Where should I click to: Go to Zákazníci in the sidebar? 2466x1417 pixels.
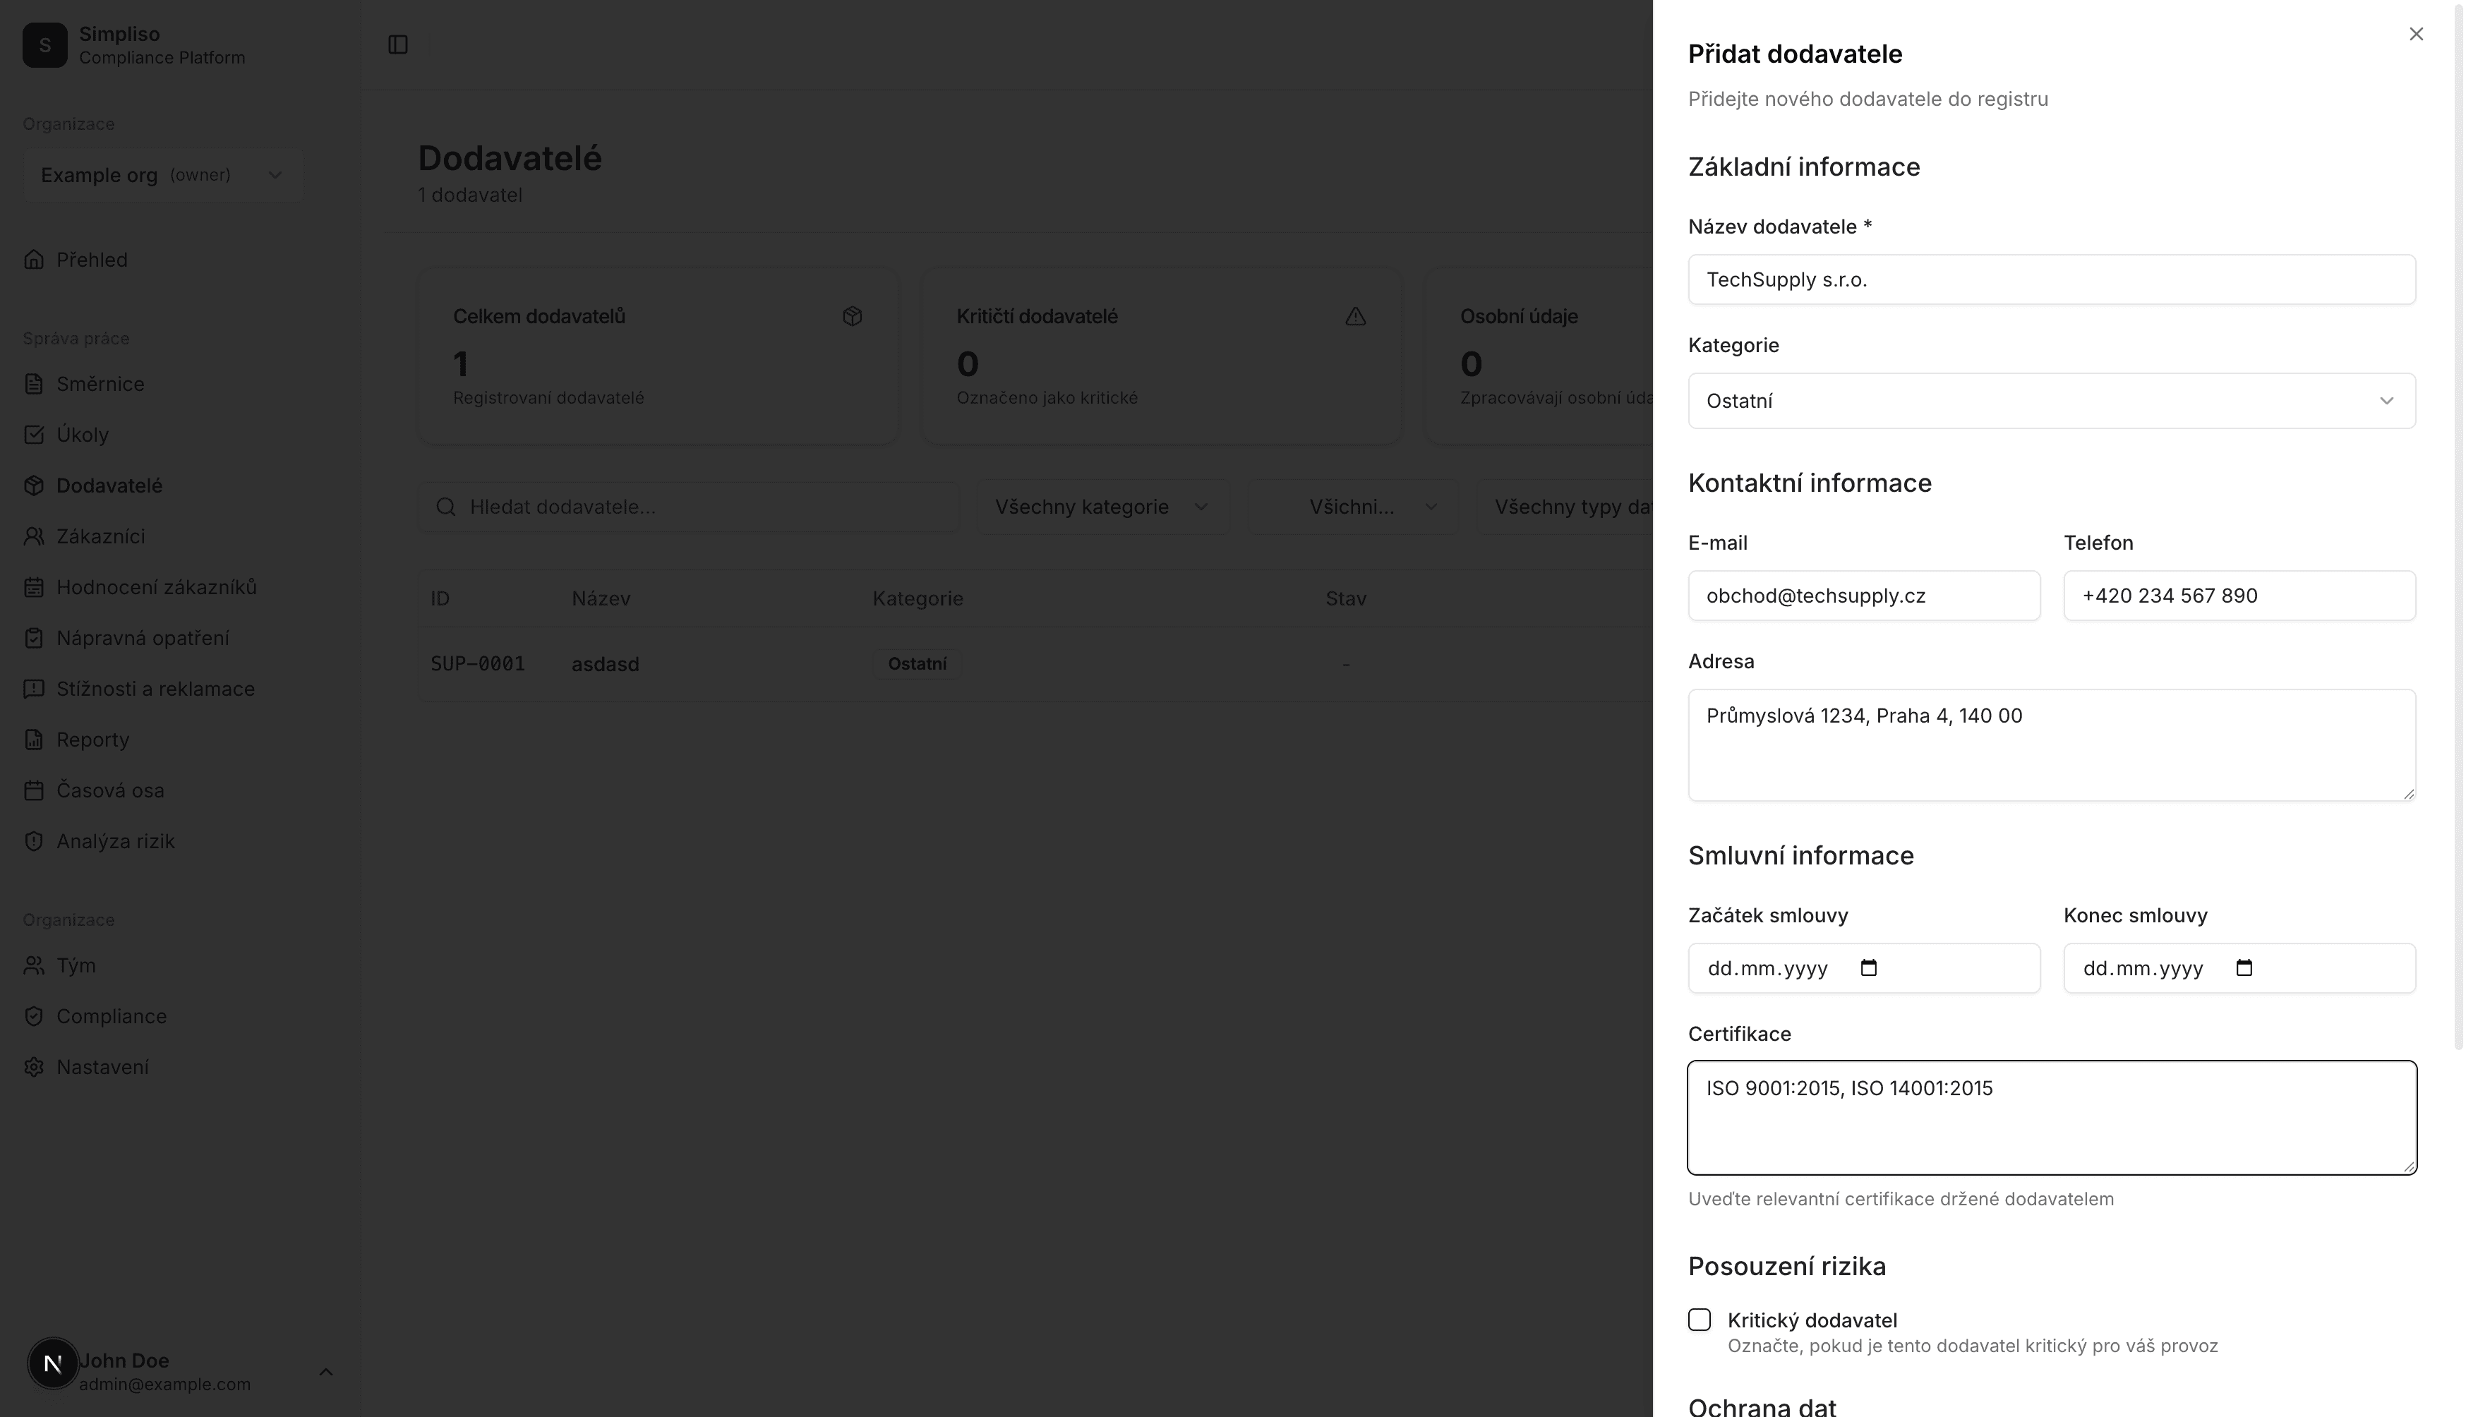(x=100, y=536)
